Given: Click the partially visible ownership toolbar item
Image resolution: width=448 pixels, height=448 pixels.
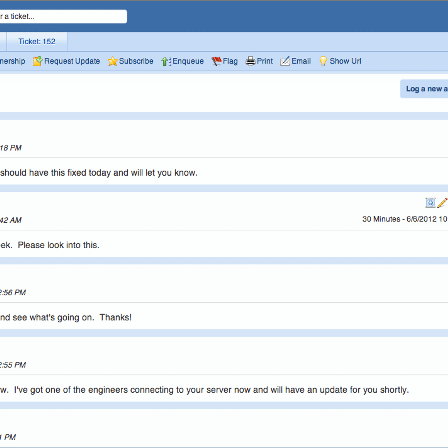Looking at the screenshot, I should (x=12, y=61).
